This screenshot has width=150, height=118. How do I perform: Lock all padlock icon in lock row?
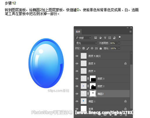tap(101, 48)
